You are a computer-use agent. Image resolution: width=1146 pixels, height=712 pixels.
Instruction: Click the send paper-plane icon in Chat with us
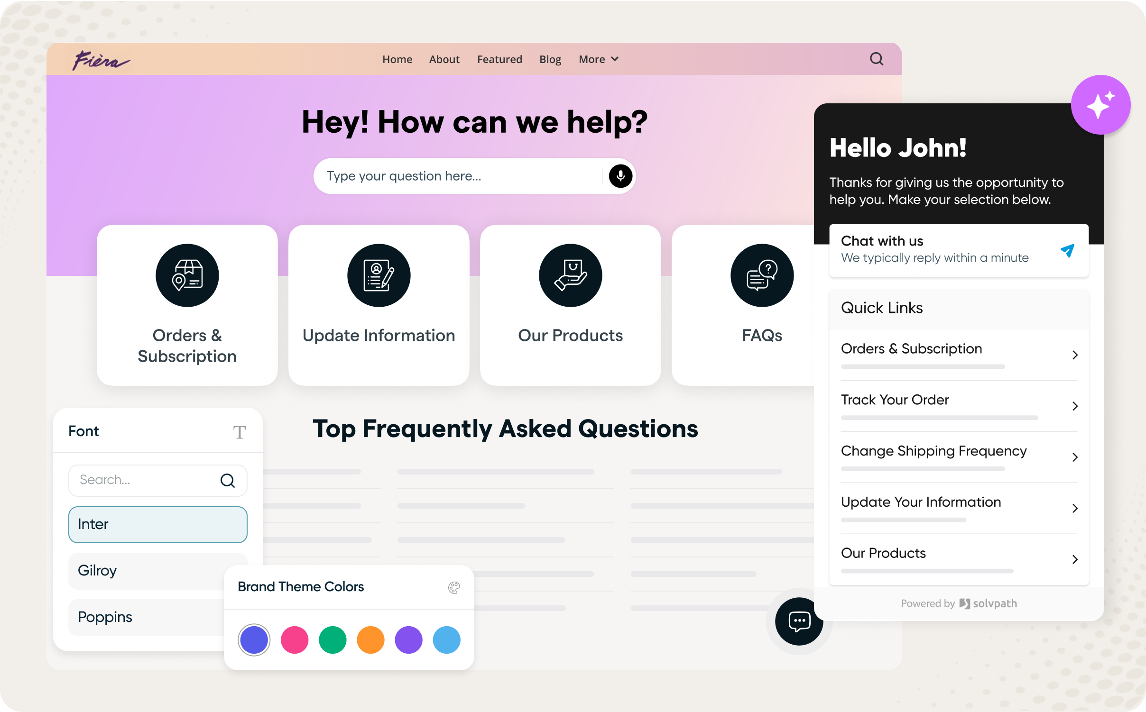pyautogui.click(x=1067, y=250)
